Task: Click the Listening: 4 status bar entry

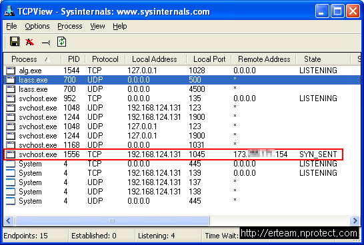Action: click(156, 236)
